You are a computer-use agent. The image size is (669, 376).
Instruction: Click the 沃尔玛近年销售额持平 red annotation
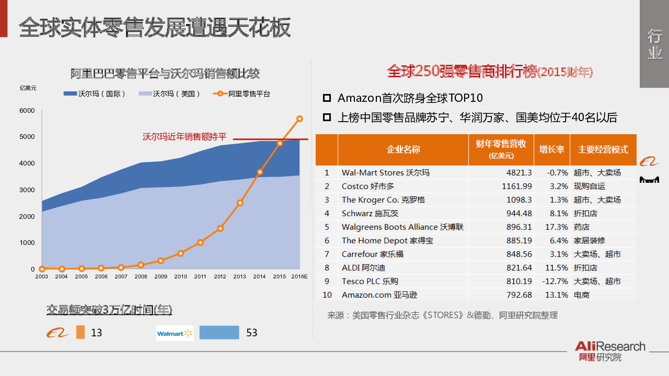pos(184,137)
